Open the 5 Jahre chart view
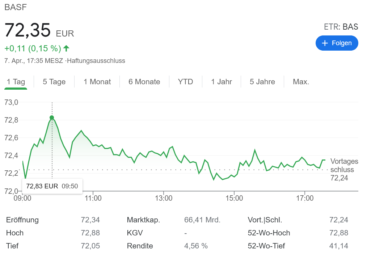Screen dimensions: 371x260 [262, 82]
